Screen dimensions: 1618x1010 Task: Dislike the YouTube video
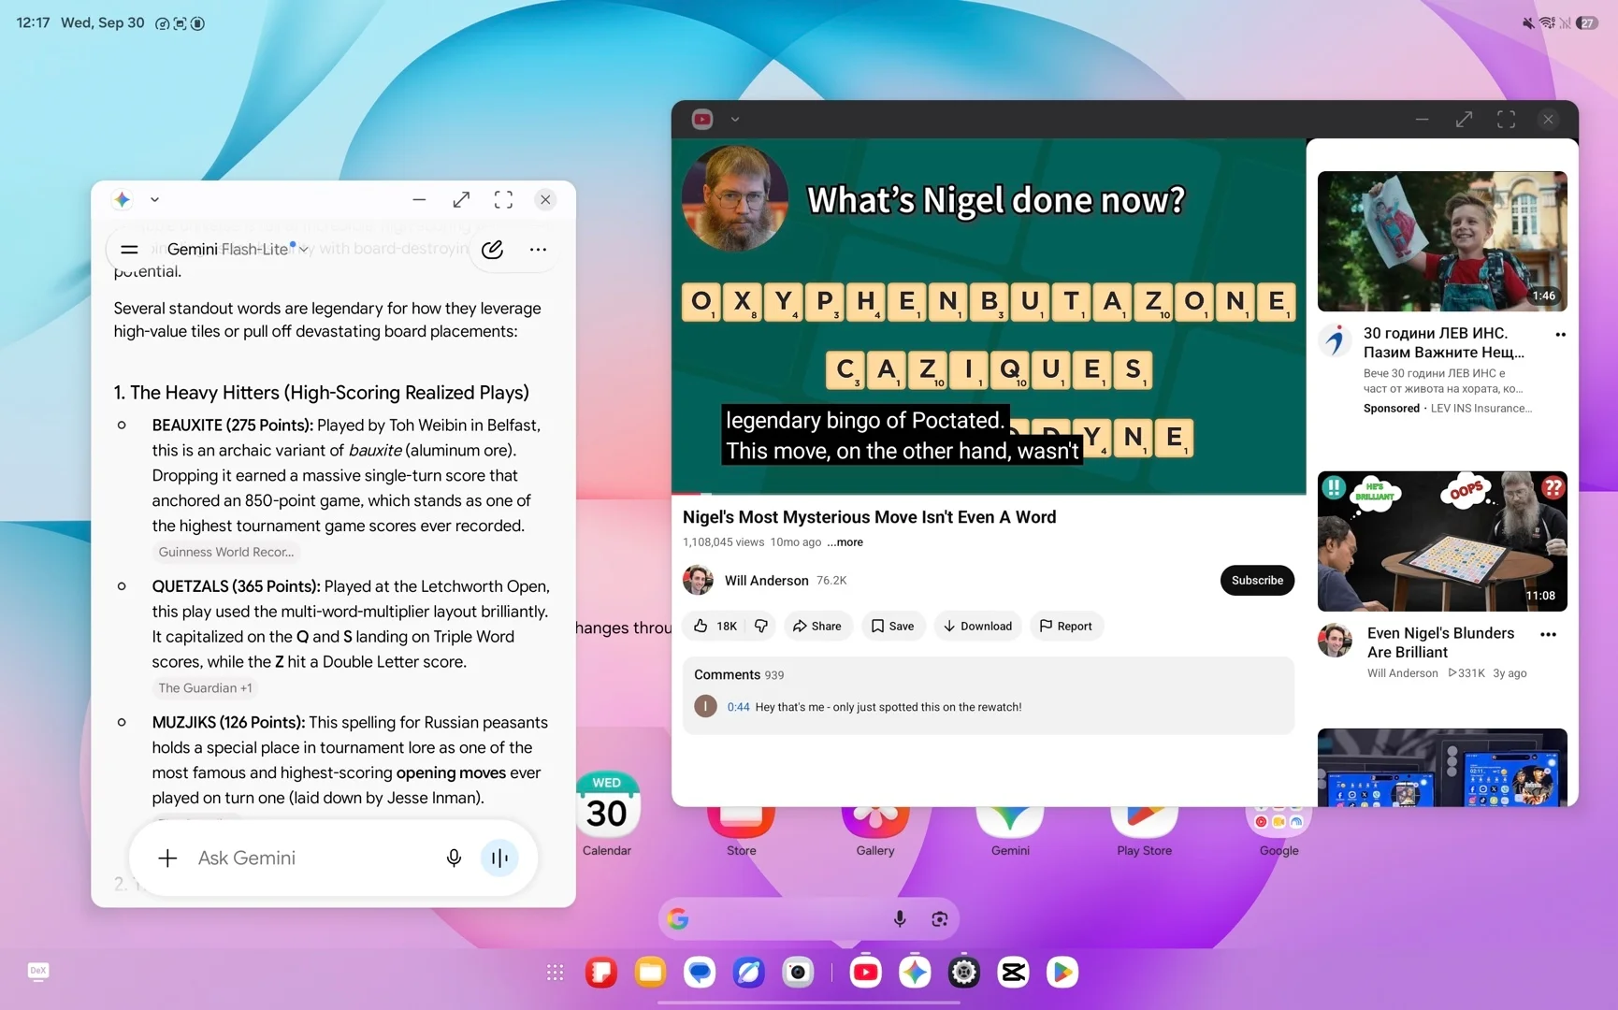761,627
